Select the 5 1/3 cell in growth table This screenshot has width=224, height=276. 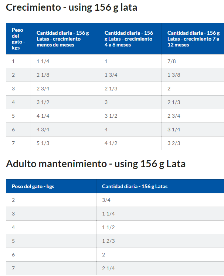point(43,143)
